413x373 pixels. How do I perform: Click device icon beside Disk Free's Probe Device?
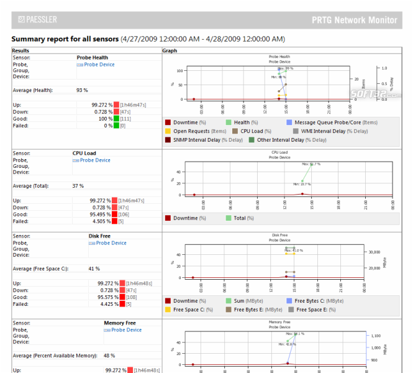tap(92, 243)
